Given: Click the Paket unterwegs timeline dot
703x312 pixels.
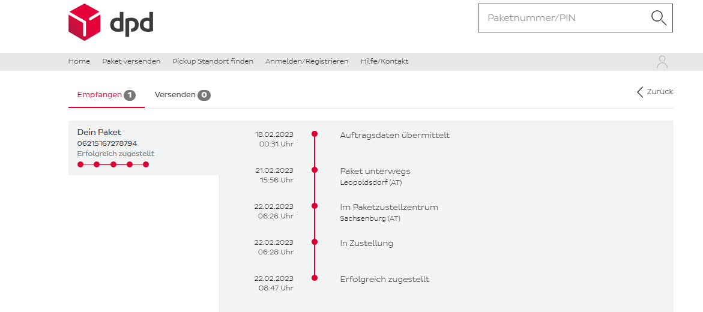Looking at the screenshot, I should click(x=315, y=170).
